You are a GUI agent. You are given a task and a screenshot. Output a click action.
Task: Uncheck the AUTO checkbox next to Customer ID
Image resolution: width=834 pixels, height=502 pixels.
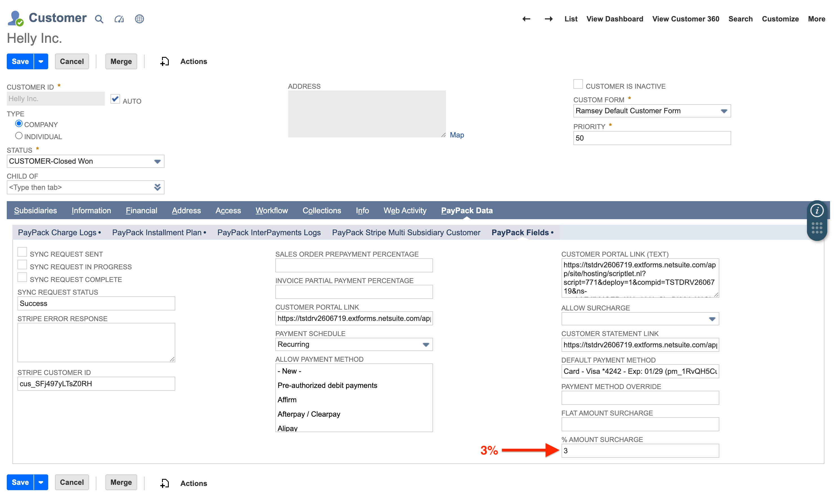[115, 98]
